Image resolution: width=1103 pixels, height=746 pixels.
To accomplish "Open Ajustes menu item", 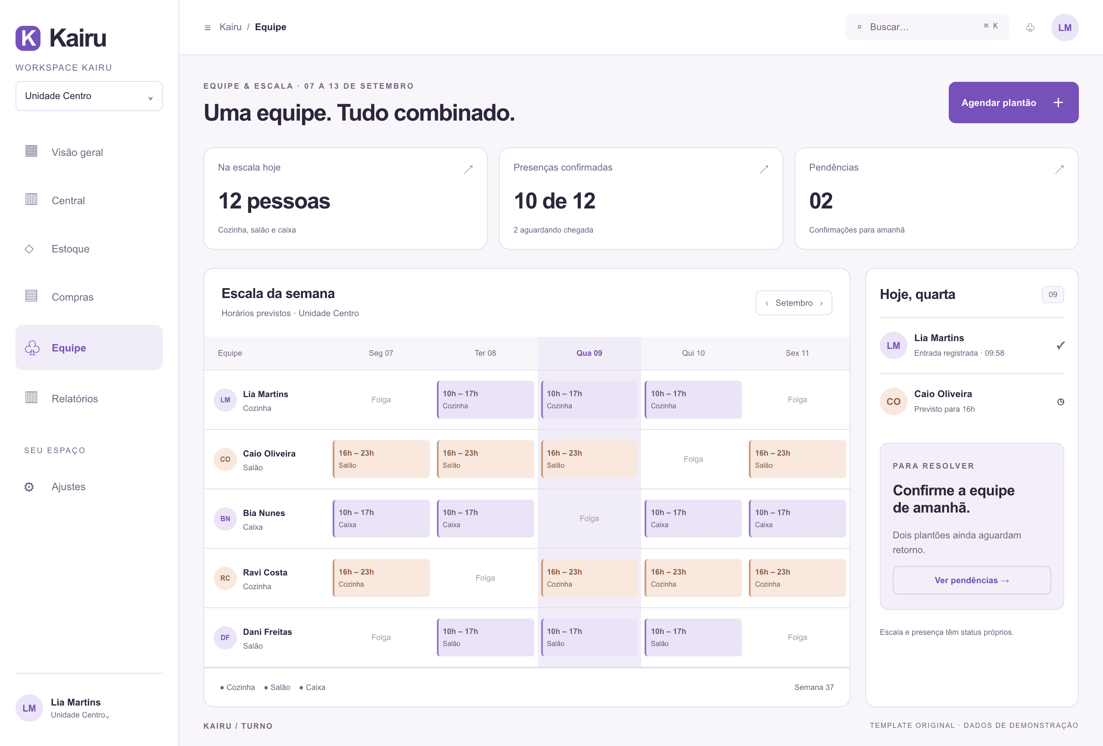I will click(89, 487).
